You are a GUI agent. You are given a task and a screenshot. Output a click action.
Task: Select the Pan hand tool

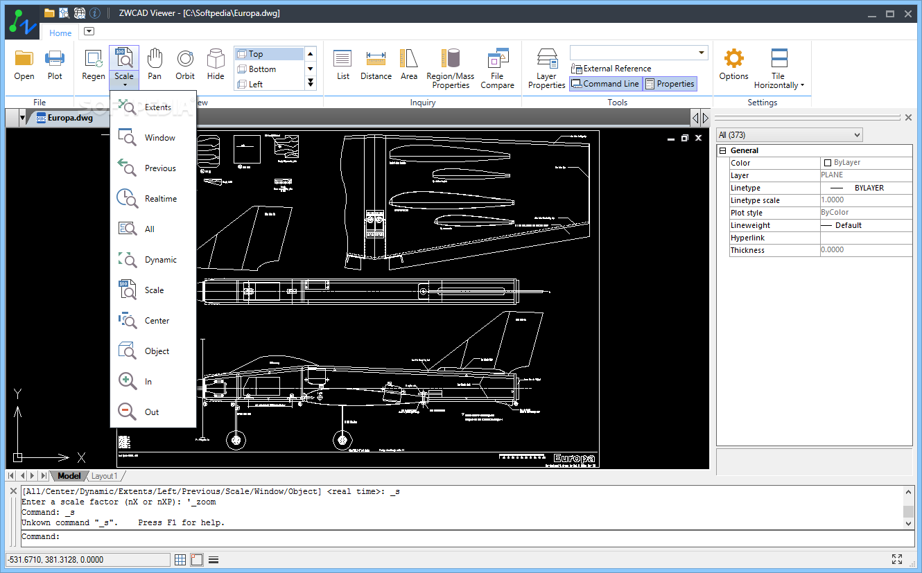click(155, 65)
